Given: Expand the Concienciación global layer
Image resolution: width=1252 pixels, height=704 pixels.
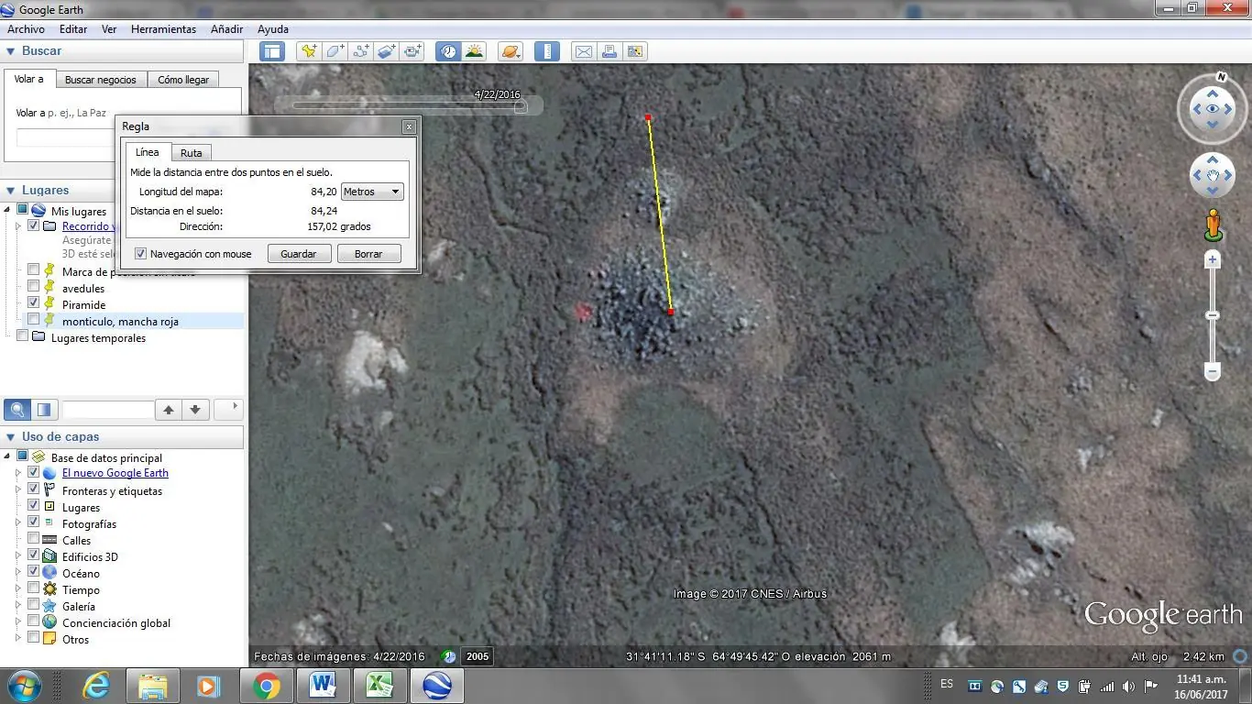Looking at the screenshot, I should point(17,622).
